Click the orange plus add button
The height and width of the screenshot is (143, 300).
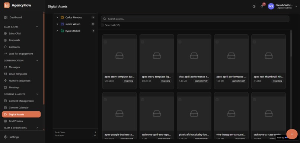coord(292,134)
